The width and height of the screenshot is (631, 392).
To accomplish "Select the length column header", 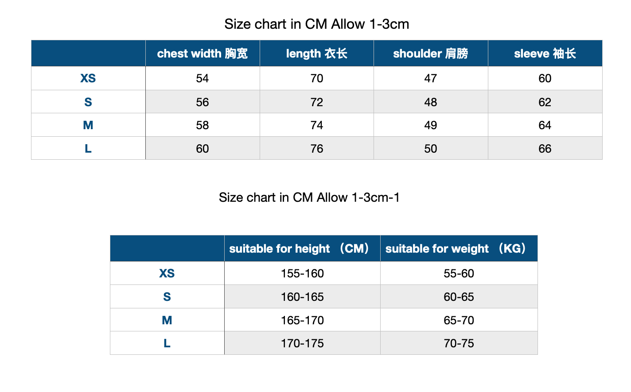I will pos(317,54).
